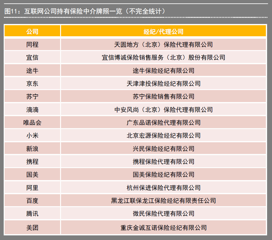Click the 唯品会 company cell
The width and height of the screenshot is (272, 240).
tap(32, 123)
